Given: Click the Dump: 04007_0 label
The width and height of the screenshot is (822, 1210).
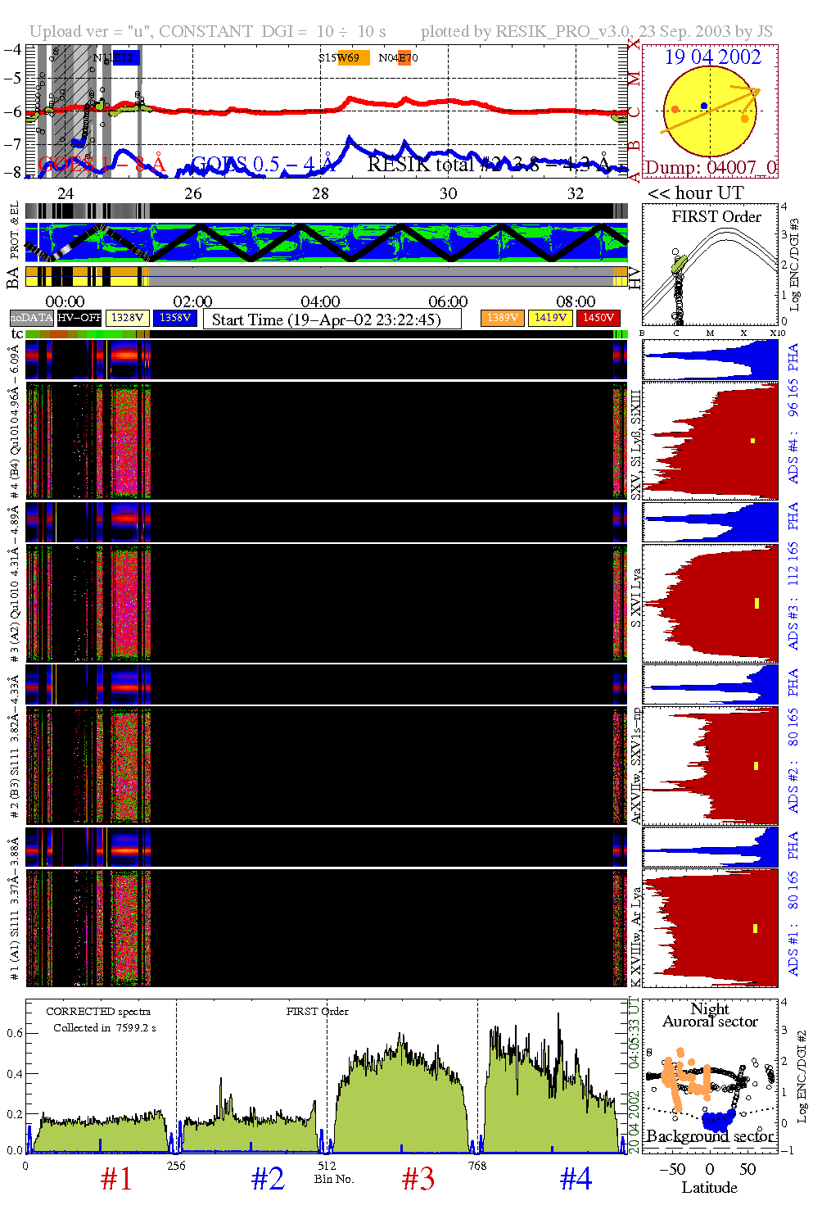Looking at the screenshot, I should (711, 168).
